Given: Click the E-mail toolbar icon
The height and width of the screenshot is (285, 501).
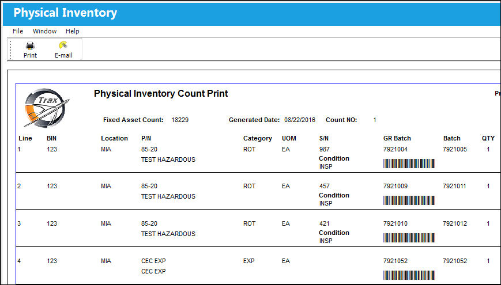Looking at the screenshot, I should click(63, 45).
